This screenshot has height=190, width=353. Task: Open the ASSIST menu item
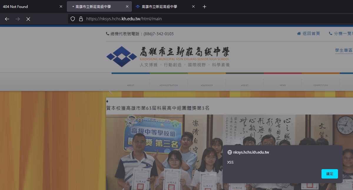pyautogui.click(x=244, y=85)
